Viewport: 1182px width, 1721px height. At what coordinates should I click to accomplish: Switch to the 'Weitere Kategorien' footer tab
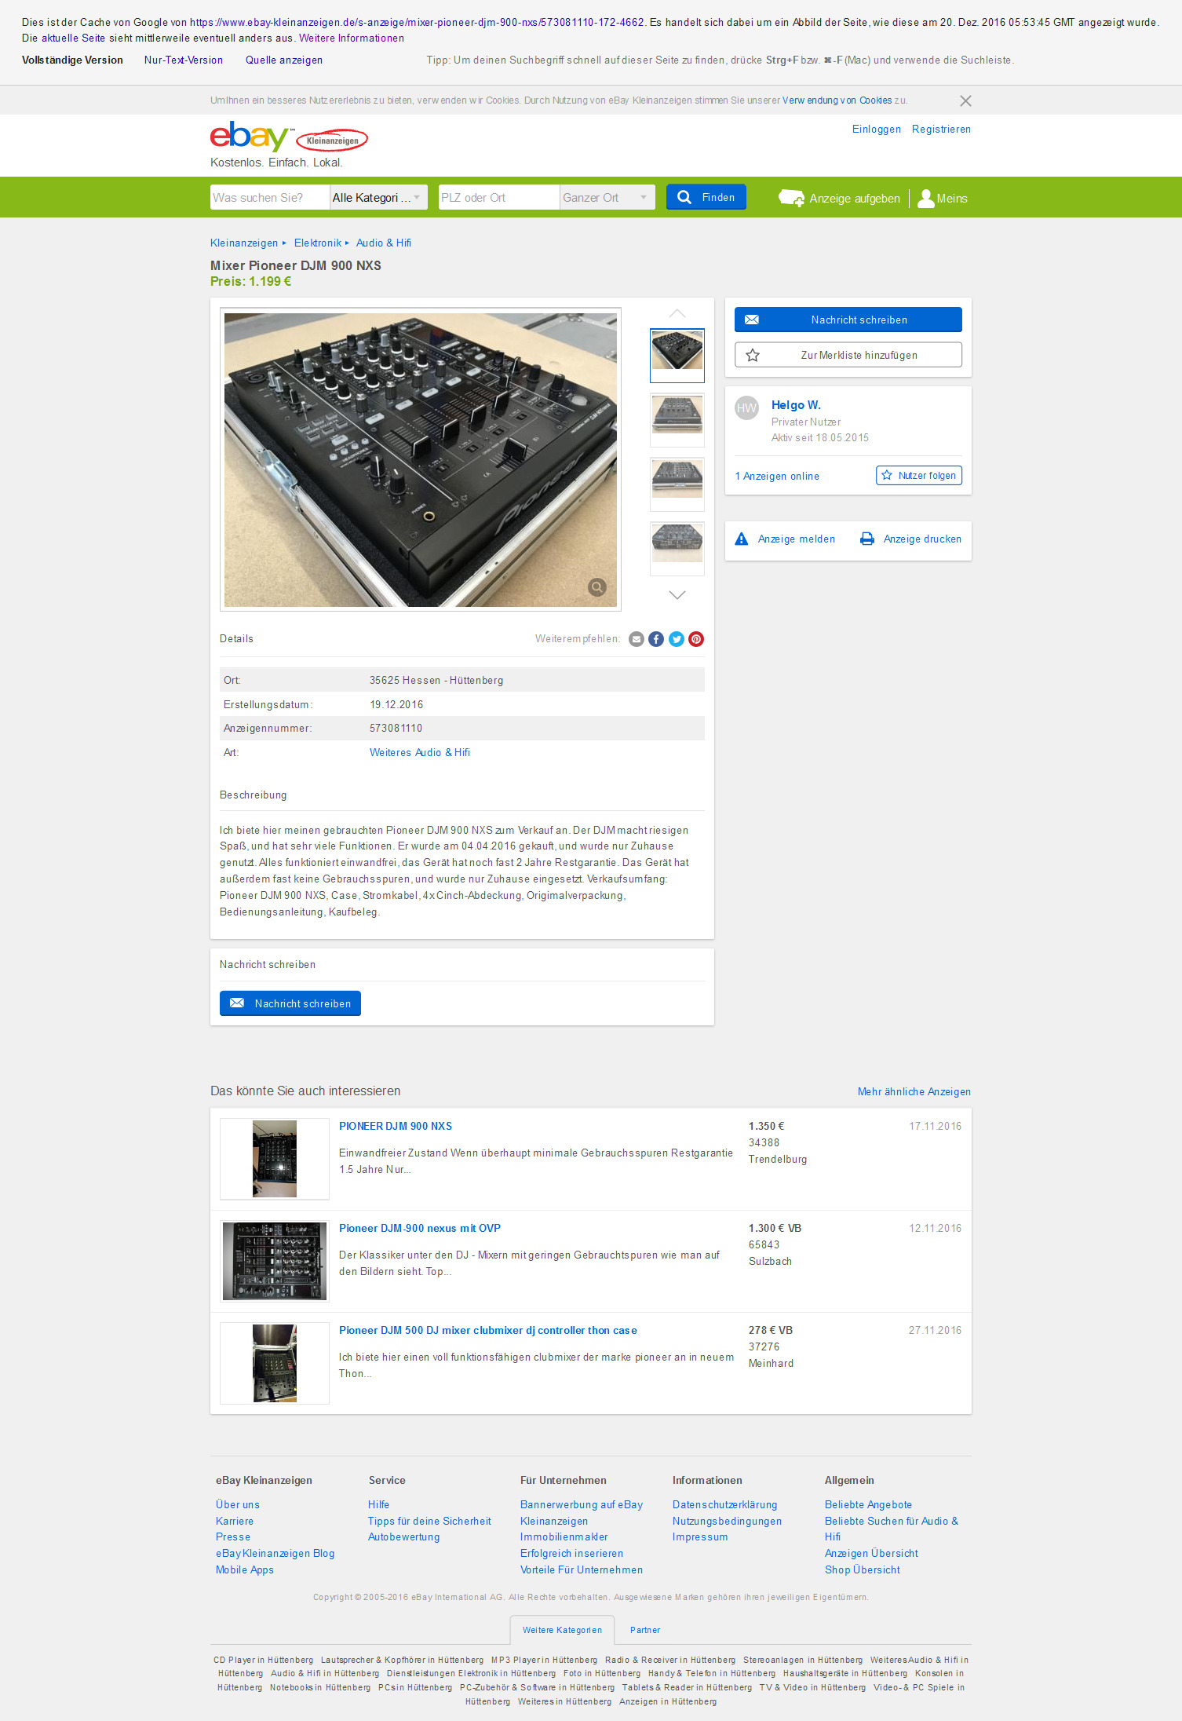pos(562,1630)
